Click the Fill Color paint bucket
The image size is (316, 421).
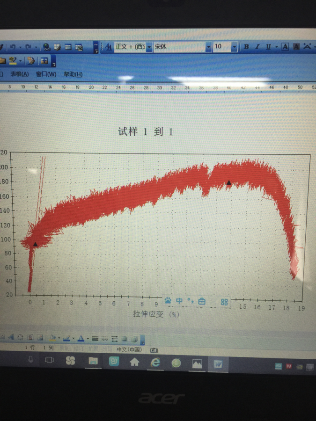52,338
